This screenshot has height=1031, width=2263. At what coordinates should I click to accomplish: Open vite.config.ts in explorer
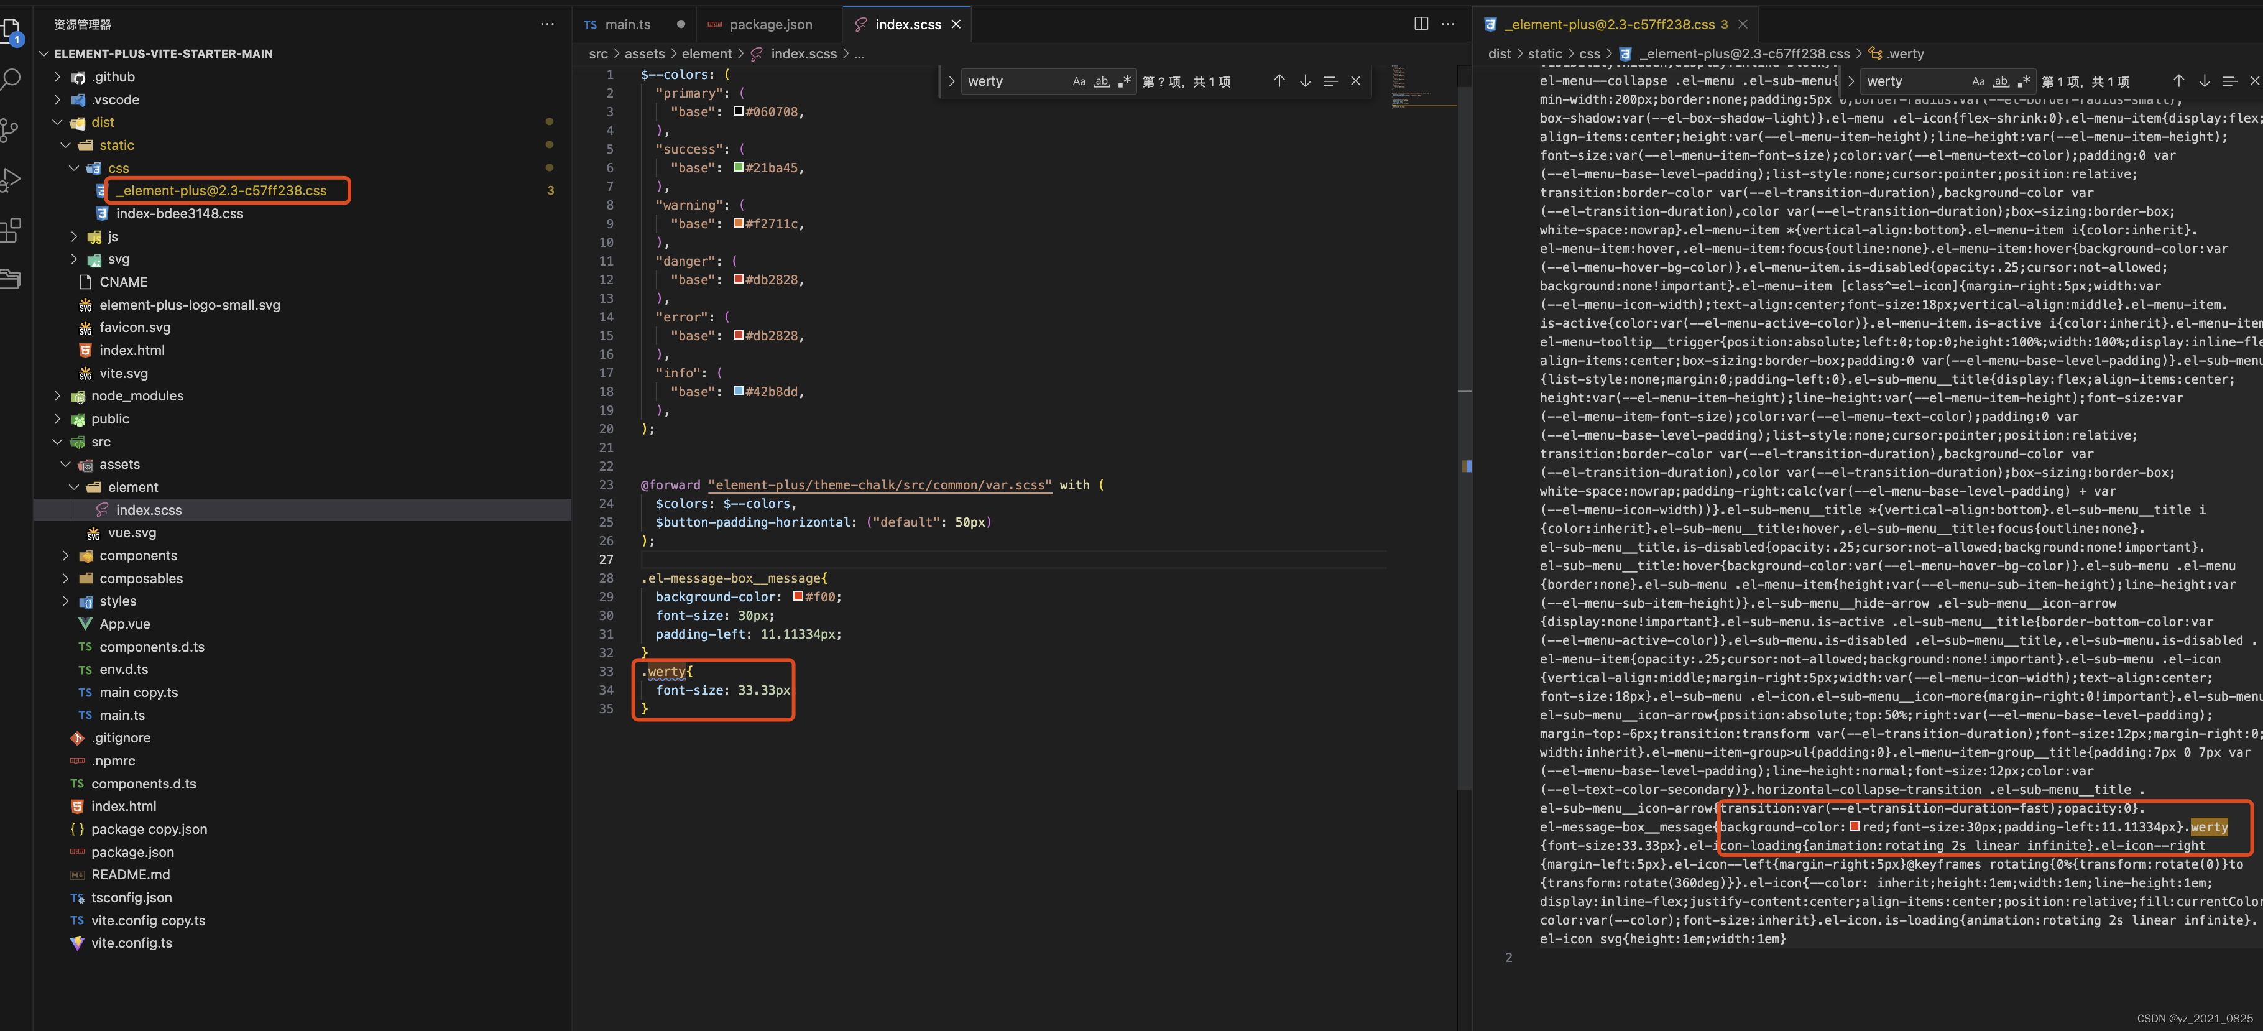click(x=132, y=942)
